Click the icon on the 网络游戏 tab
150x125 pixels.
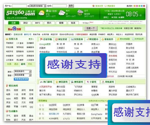72,82
